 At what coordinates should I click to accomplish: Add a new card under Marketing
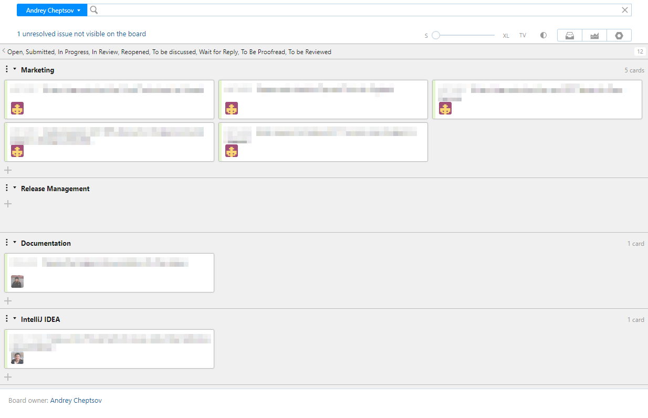click(x=8, y=170)
